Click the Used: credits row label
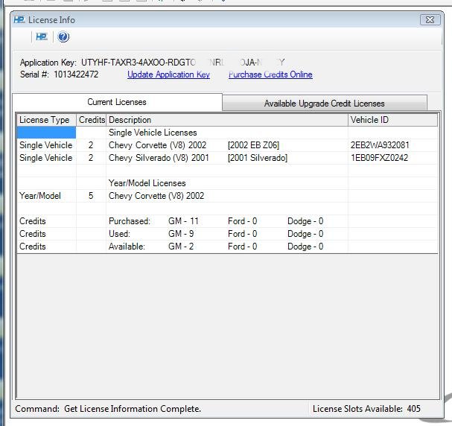Viewport: 452px width, 426px height. coord(119,234)
